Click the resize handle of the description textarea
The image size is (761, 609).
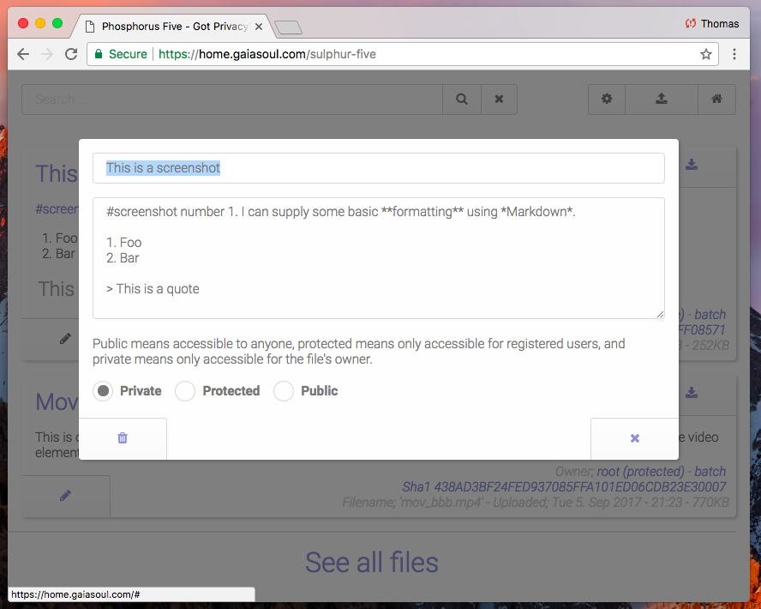tap(660, 314)
